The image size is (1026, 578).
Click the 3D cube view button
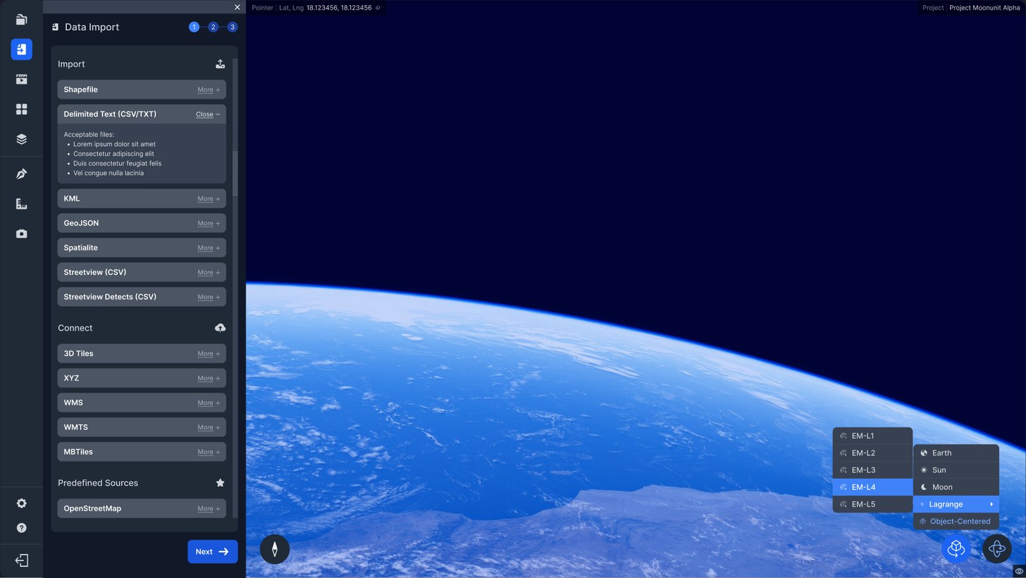tap(956, 549)
